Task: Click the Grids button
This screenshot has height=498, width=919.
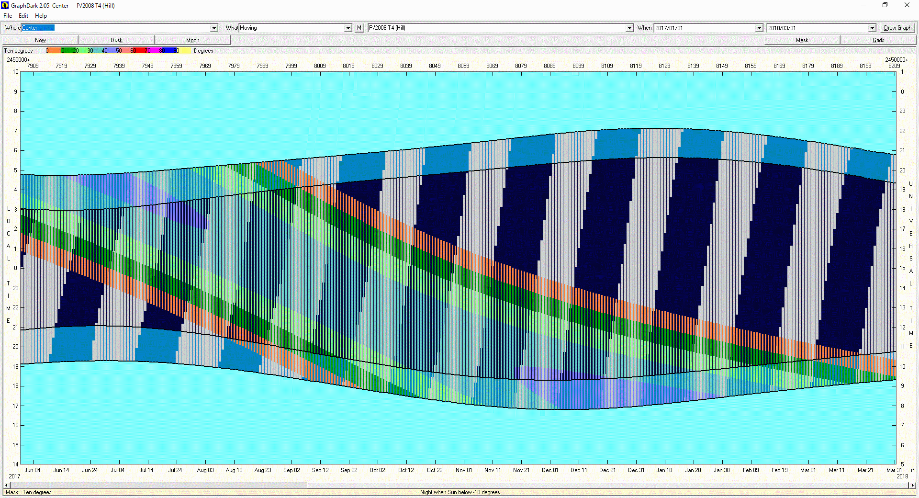Action: [878, 40]
